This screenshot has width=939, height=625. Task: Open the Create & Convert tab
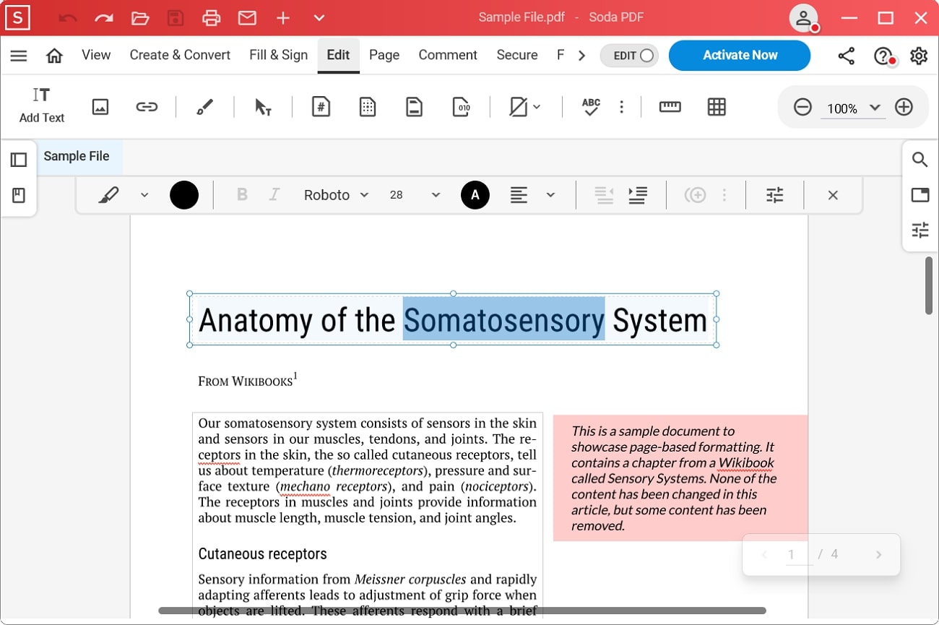point(180,55)
